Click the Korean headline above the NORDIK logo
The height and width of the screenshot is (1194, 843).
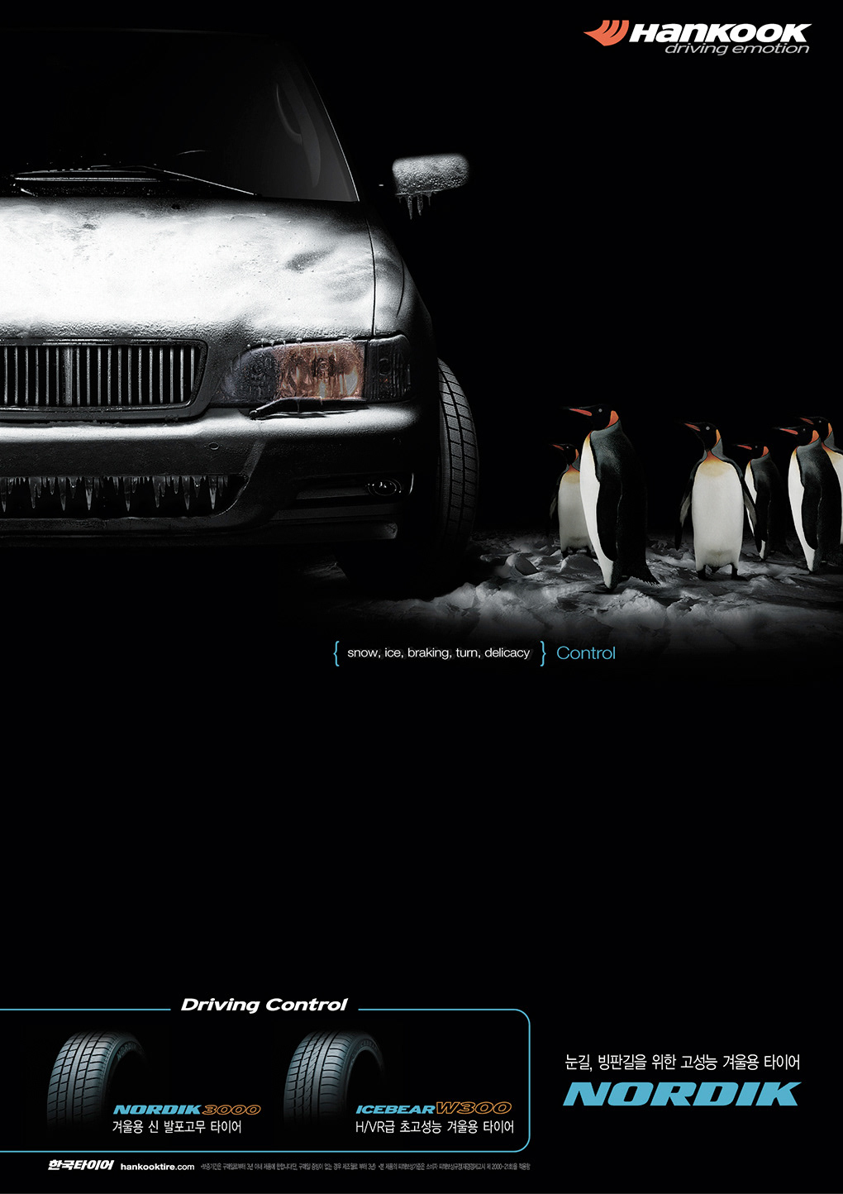[x=683, y=1062]
